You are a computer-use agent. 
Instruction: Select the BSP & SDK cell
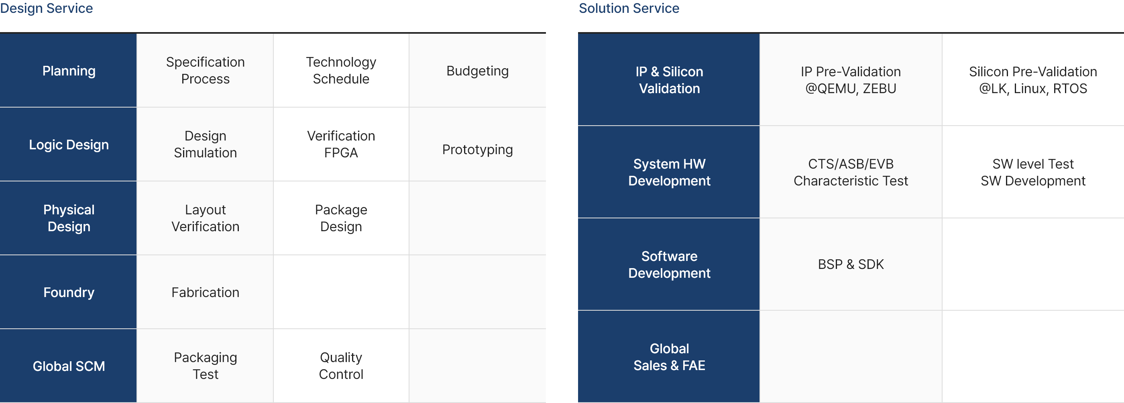click(x=851, y=264)
